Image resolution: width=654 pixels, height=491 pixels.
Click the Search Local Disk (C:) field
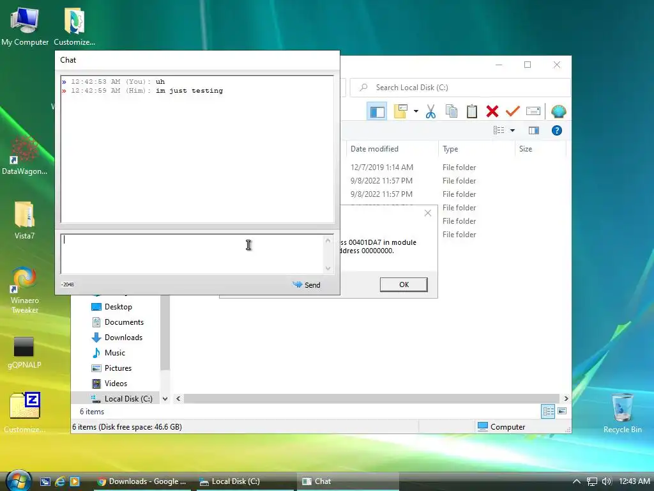pos(460,87)
